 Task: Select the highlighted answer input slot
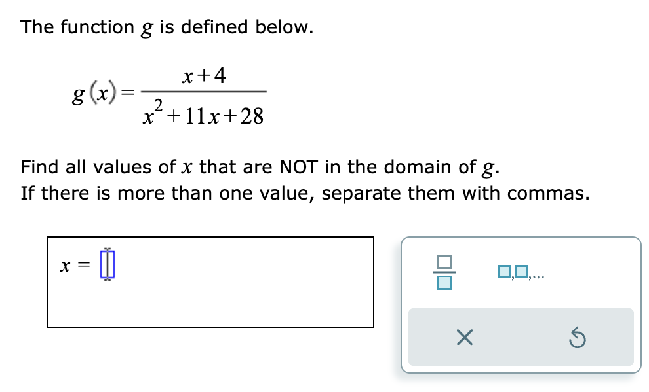(x=107, y=264)
